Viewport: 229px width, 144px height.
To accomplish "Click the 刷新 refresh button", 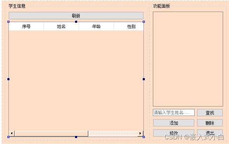I will pos(76,16).
